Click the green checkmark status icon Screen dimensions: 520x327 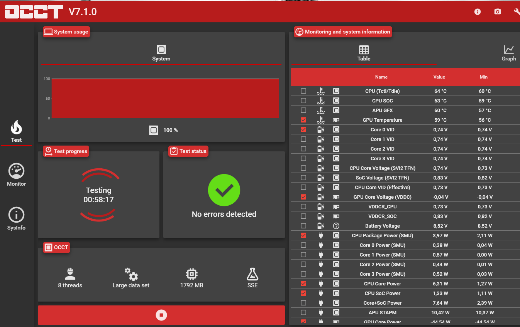coord(224,189)
